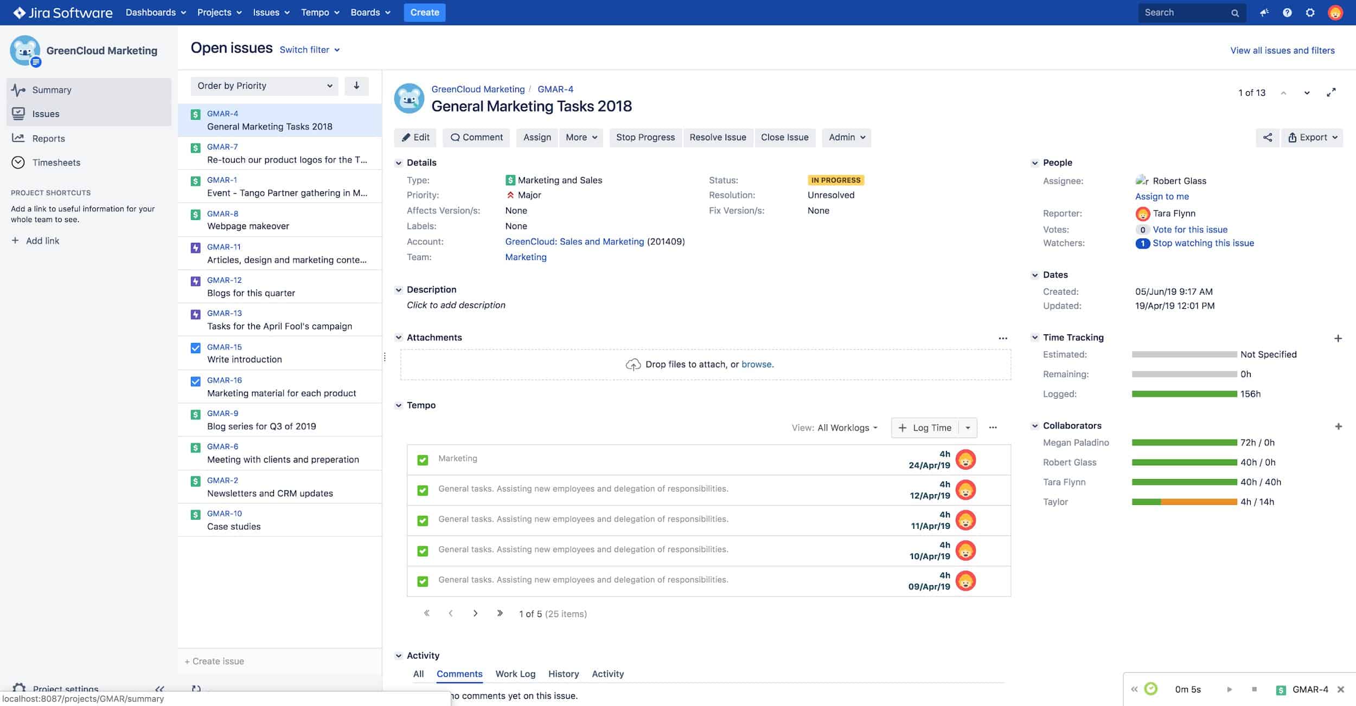Click the Resolve Issue button
The height and width of the screenshot is (706, 1356).
coord(717,138)
